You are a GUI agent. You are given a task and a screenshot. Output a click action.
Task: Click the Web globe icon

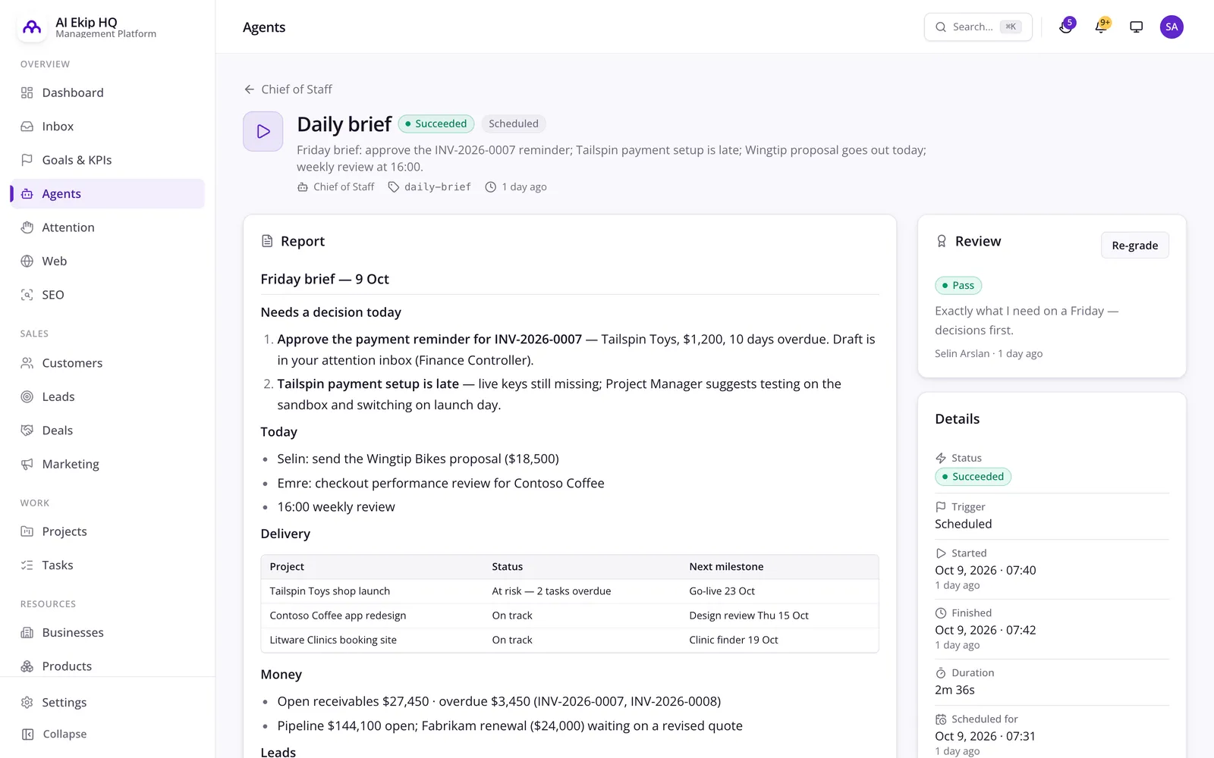point(27,261)
